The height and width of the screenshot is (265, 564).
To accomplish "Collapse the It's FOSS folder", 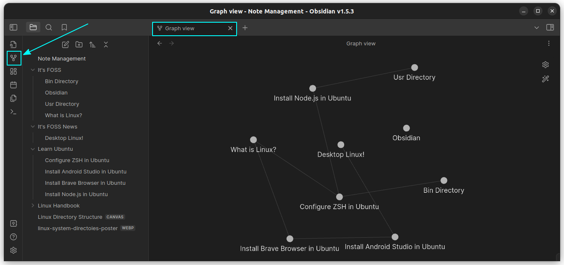I will click(x=33, y=70).
